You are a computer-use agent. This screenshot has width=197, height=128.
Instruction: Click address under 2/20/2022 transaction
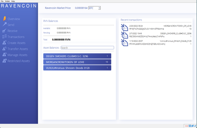pyautogui.click(x=147, y=29)
